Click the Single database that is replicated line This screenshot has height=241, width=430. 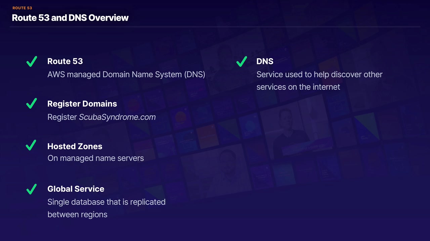(106, 202)
